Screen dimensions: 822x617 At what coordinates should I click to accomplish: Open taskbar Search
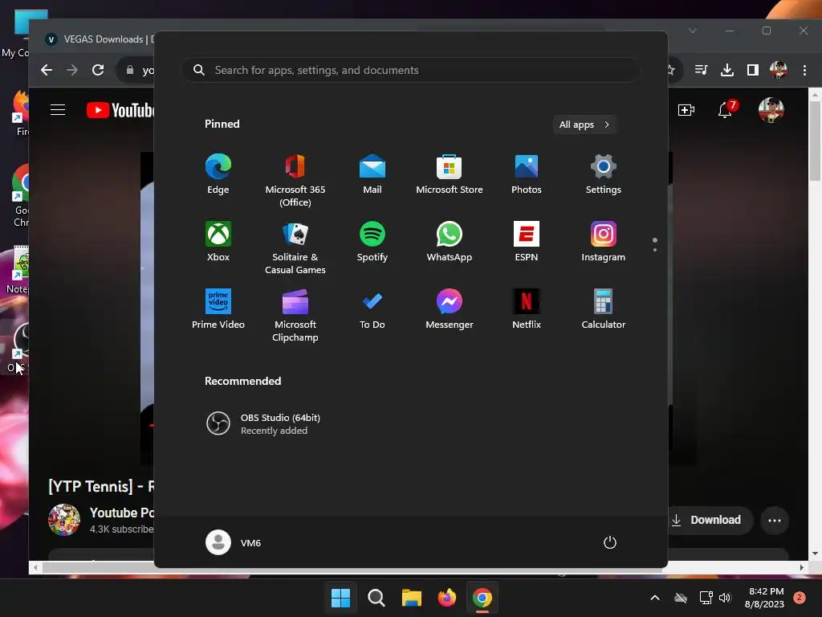[x=376, y=597]
